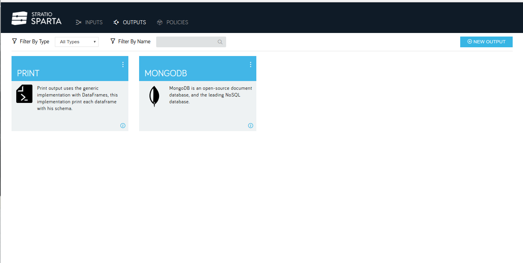Open the Inputs section
Viewport: 523px width, 263px height.
point(89,22)
